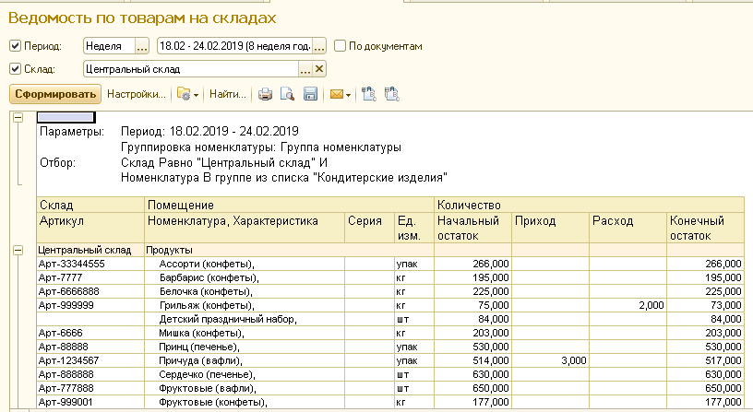Select the Помещение column header
Screen dimensions: 753x412
tap(289, 205)
